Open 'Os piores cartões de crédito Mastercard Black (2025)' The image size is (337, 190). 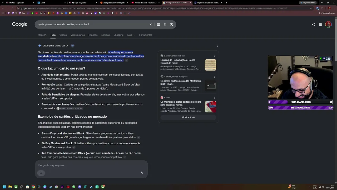[x=181, y=82]
